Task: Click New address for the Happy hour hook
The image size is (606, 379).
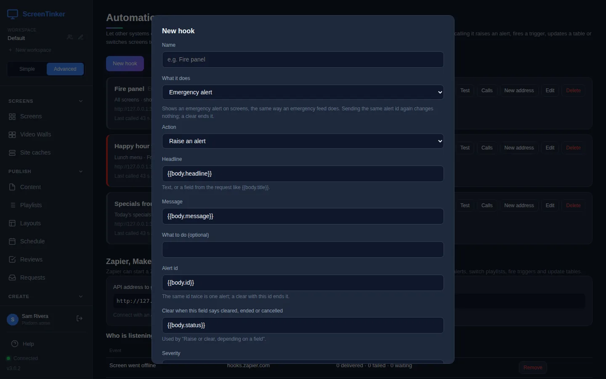Action: coord(519,148)
